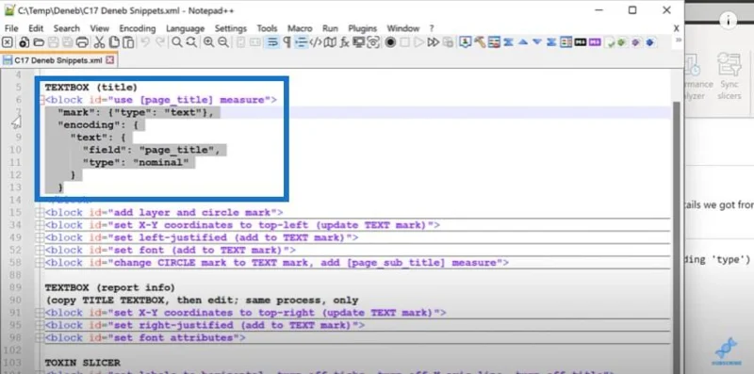Viewport: 754px width, 374px height.
Task: Expand the 'add layer and circle mark' block
Action: (41, 213)
